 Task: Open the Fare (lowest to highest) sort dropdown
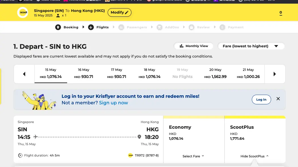pyautogui.click(x=251, y=46)
